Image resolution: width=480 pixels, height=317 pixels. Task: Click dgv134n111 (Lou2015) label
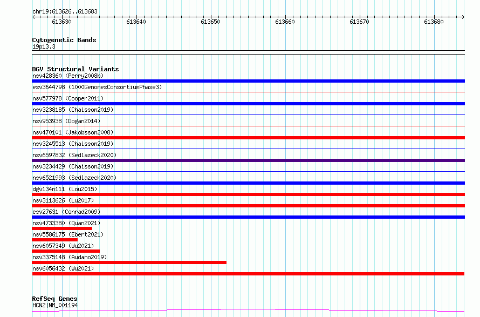tap(65, 189)
